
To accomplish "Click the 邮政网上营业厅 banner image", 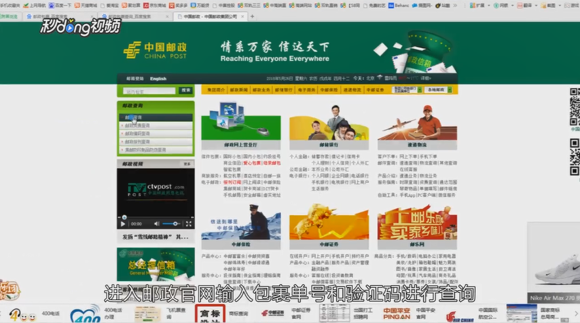I will pos(241,121).
